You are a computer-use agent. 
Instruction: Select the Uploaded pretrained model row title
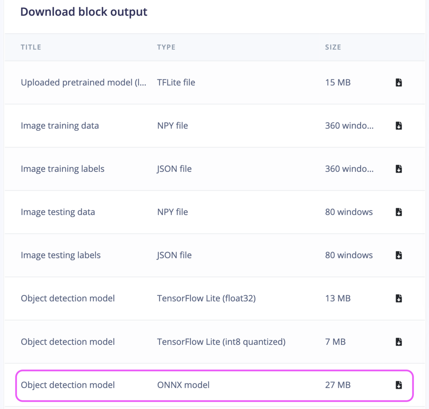click(83, 83)
